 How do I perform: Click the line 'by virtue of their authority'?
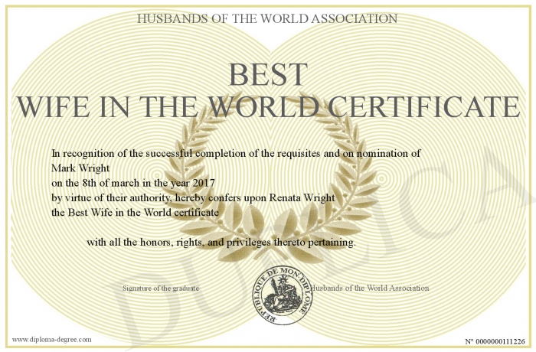point(193,197)
